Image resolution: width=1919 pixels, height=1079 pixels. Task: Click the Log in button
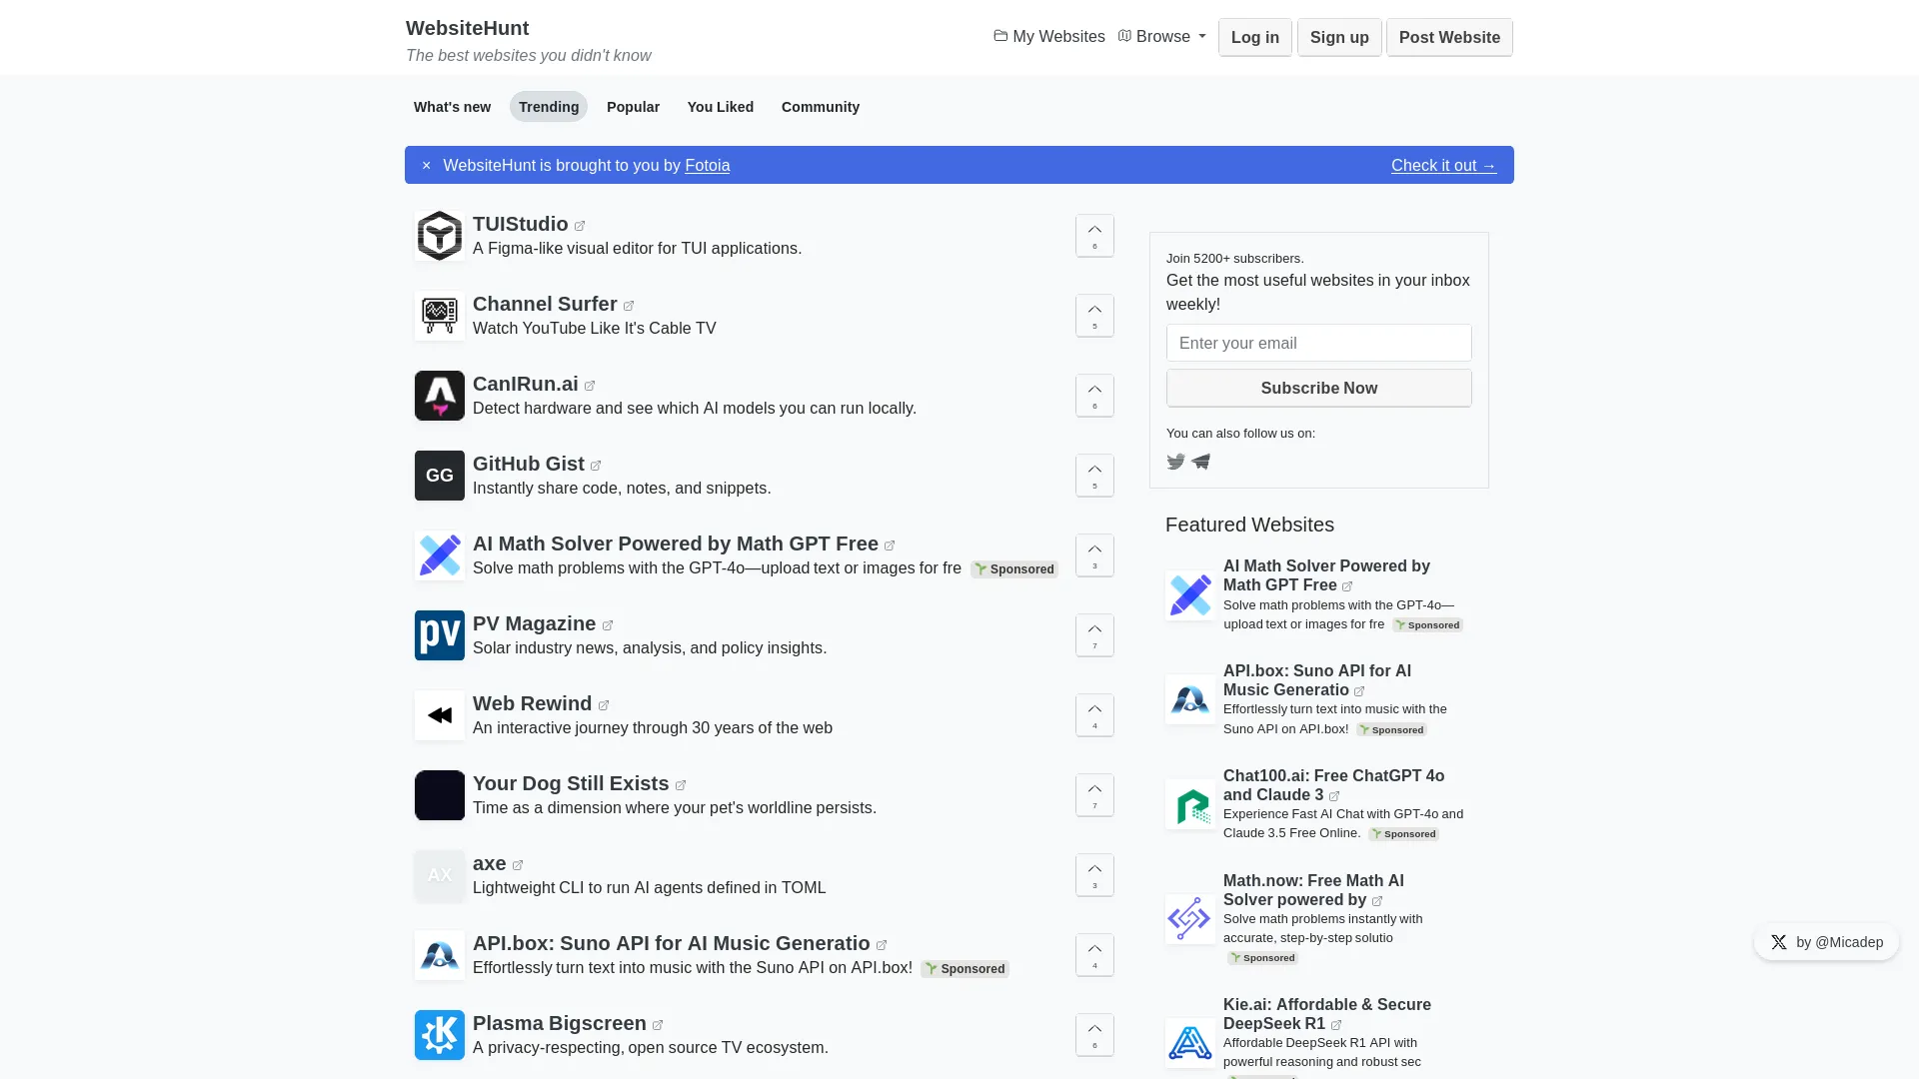tap(1255, 38)
